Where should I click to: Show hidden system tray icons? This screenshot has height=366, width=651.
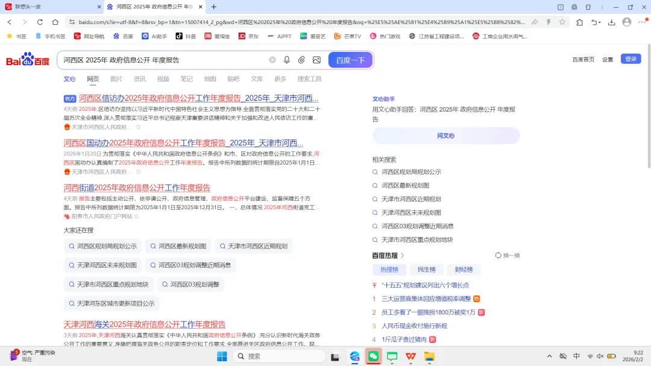pyautogui.click(x=549, y=356)
